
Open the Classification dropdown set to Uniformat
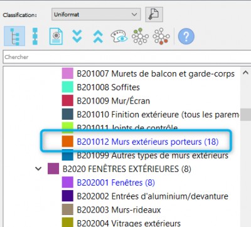96,14
